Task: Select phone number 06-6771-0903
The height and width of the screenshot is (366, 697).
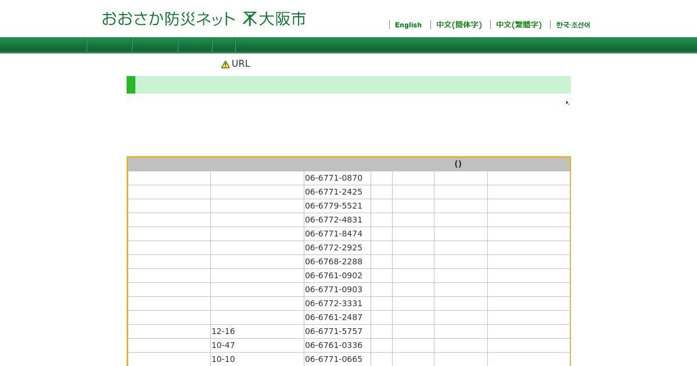Action: (333, 289)
